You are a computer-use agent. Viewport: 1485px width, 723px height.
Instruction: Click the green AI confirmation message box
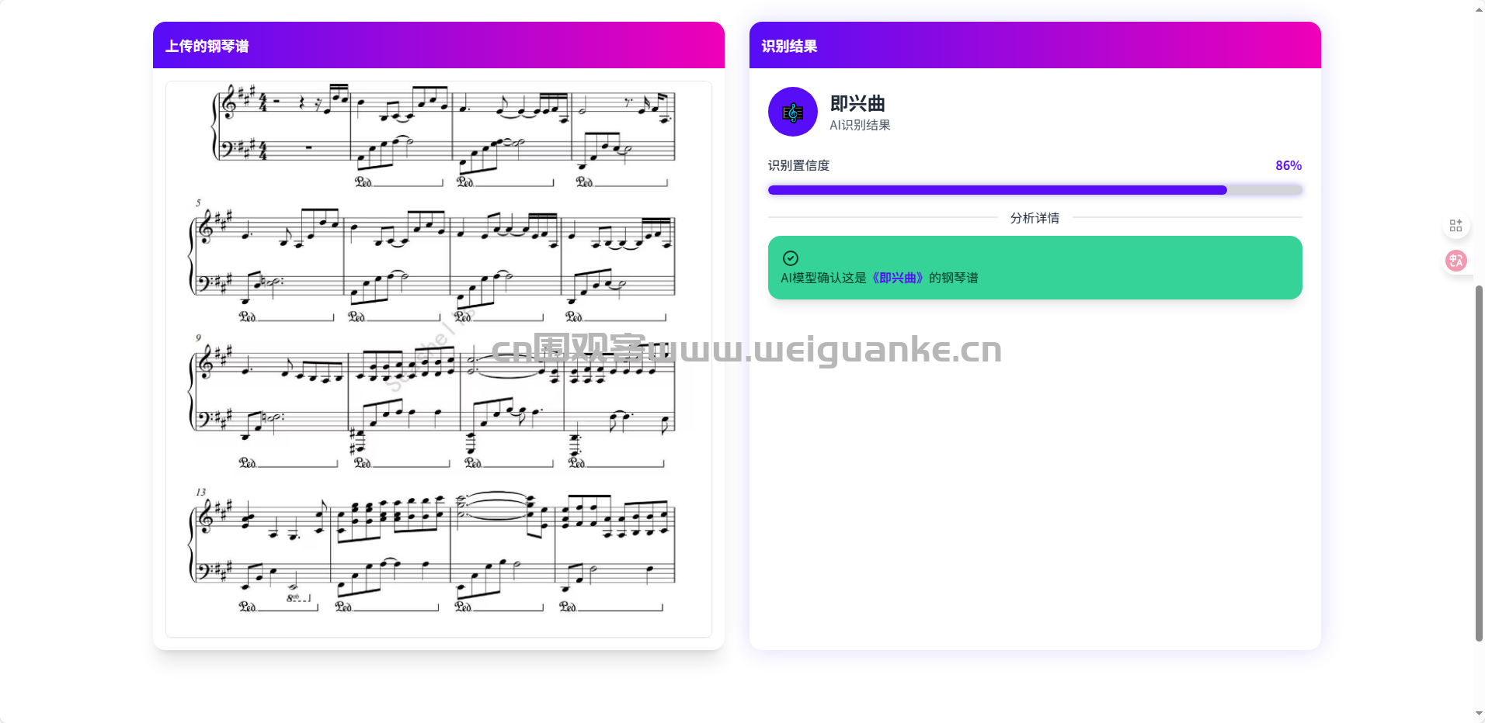1035,268
